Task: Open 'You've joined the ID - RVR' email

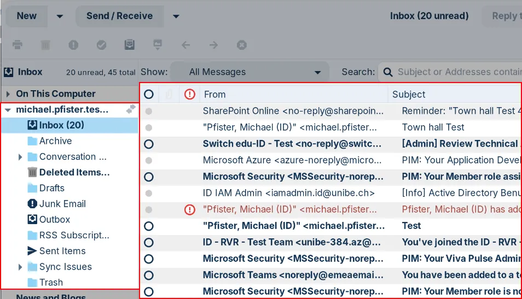Action: (331, 243)
